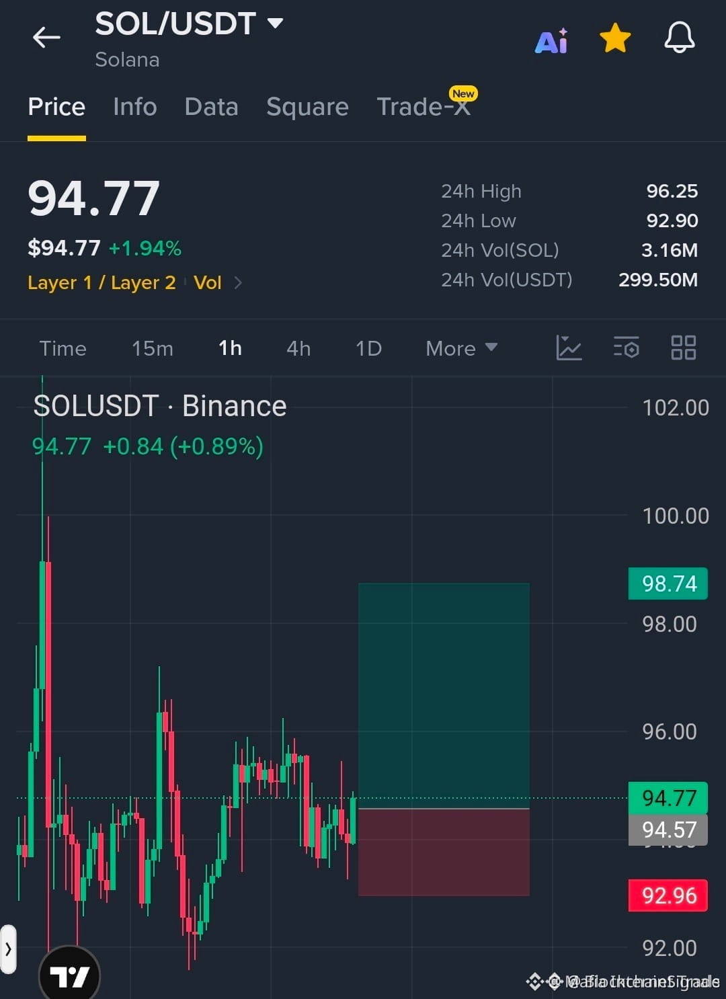Screen dimensions: 726x999
Task: Open the More intervals dropdown
Action: pyautogui.click(x=461, y=348)
